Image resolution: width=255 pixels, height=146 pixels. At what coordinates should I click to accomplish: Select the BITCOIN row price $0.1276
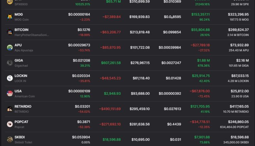point(84,30)
